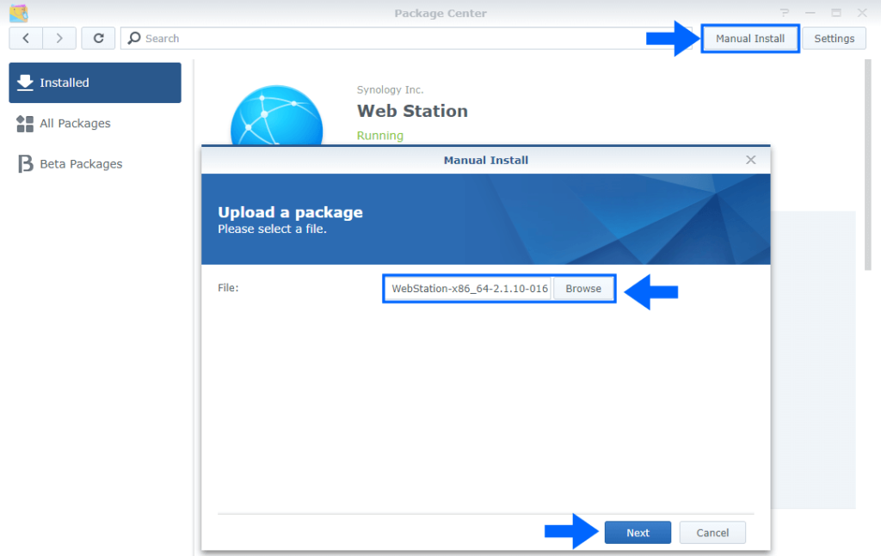Viewport: 881px width, 556px height.
Task: Click Next to continue installation
Action: [x=638, y=532]
